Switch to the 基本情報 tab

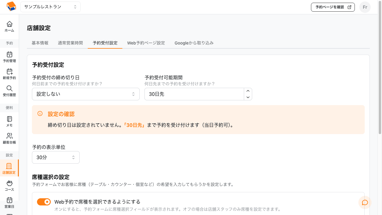(40, 43)
